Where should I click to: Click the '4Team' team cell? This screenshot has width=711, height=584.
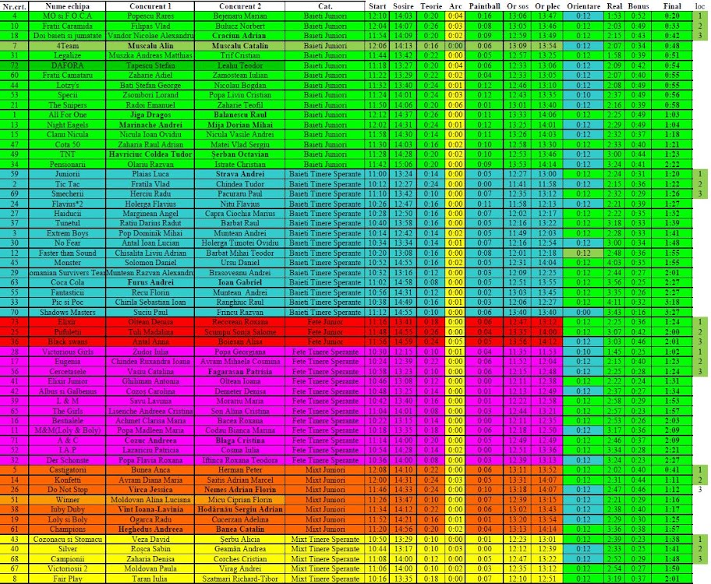pos(67,46)
